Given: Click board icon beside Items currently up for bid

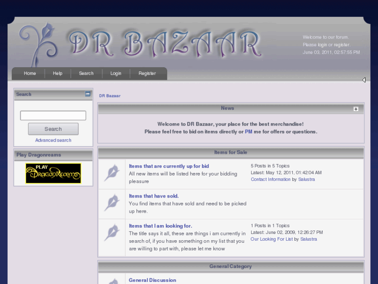Looking at the screenshot, I should pyautogui.click(x=112, y=173).
